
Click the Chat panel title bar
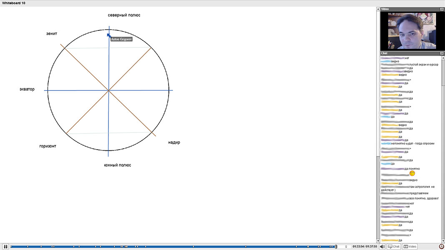[x=409, y=53]
